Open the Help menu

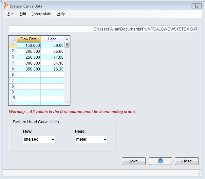coord(61,14)
